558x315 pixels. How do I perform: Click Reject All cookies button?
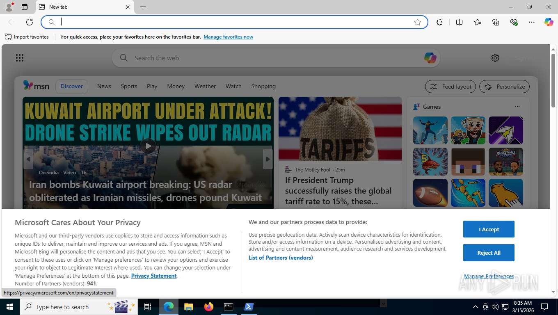click(489, 253)
